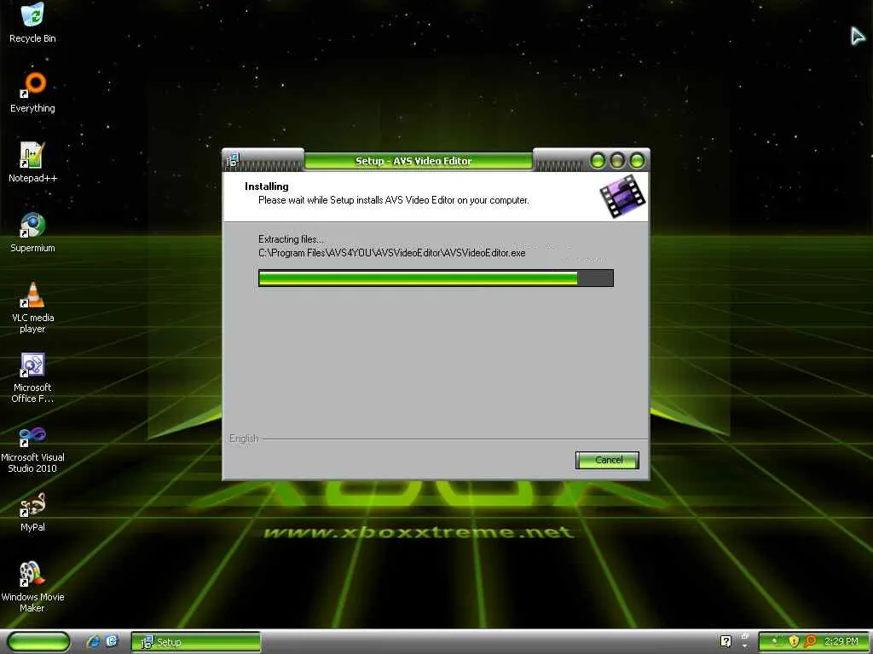Click the setup window title bar icon

pos(233,161)
